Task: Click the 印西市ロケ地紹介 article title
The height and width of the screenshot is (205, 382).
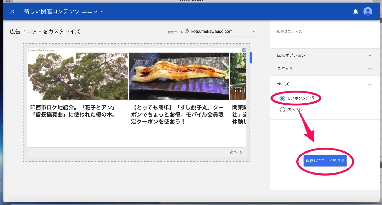Action: [73, 111]
